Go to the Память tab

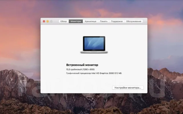click(104, 21)
